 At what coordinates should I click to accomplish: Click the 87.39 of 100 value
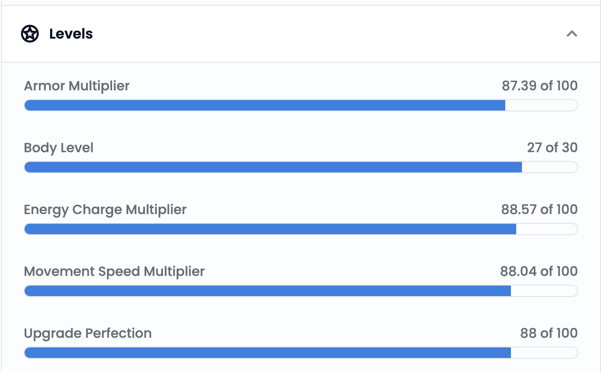(x=539, y=86)
